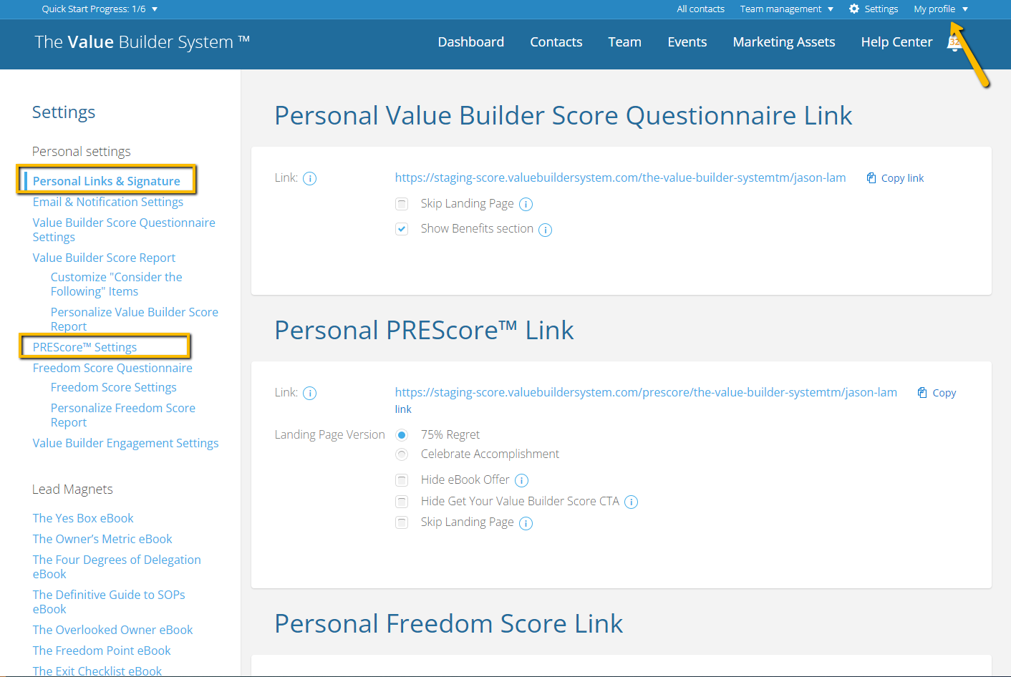
Task: Open Personalize Freedom Score Report
Action: point(123,415)
